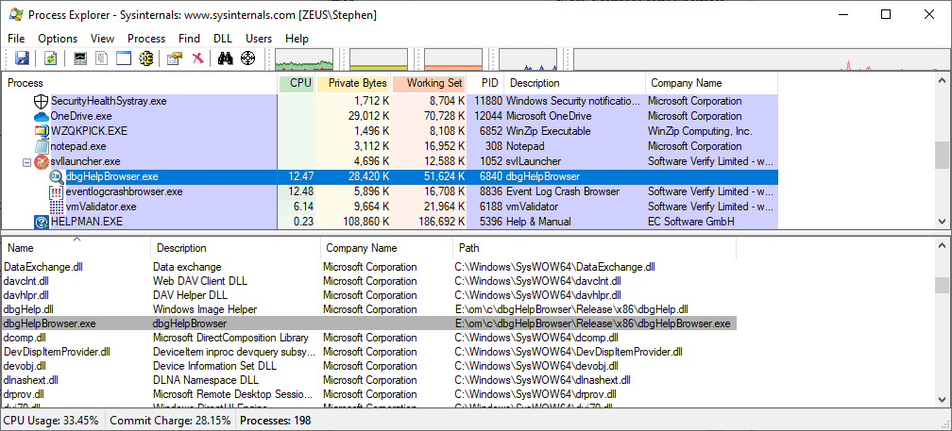Toggle the process tree view toolbar icon
The image size is (952, 431).
pos(102,58)
